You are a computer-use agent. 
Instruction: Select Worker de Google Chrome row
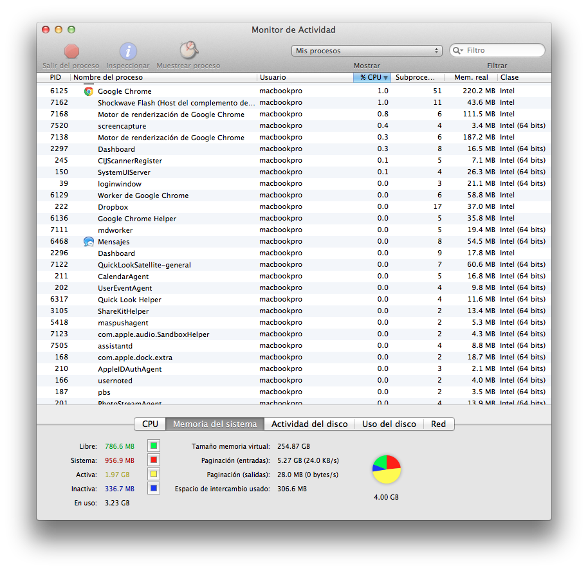point(294,195)
